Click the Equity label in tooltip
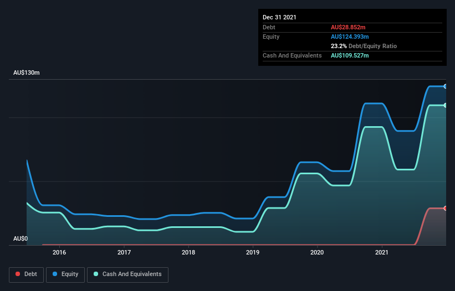The image size is (455, 291). 271,37
